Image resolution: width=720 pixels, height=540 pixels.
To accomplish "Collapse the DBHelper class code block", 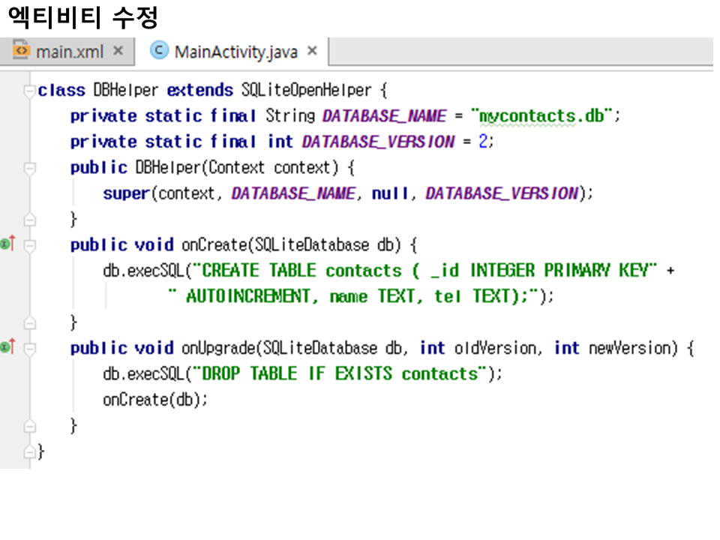I will (29, 91).
